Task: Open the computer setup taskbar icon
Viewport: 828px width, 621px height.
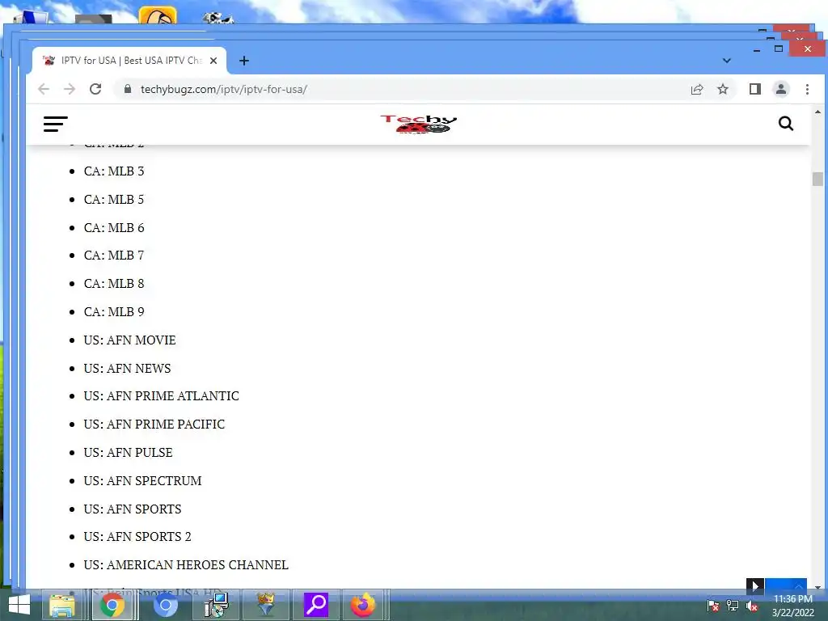Action: (217, 605)
